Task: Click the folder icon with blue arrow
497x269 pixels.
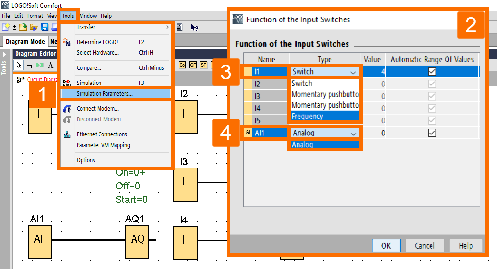Action: click(33, 27)
